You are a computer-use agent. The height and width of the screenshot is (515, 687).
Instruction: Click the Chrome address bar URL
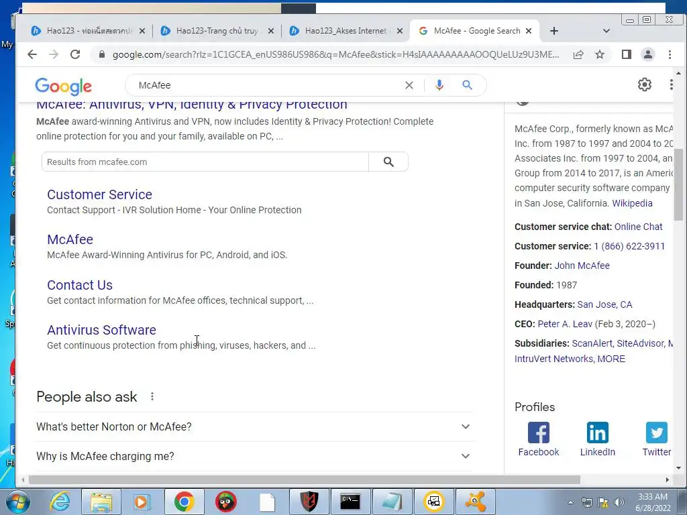(335, 54)
